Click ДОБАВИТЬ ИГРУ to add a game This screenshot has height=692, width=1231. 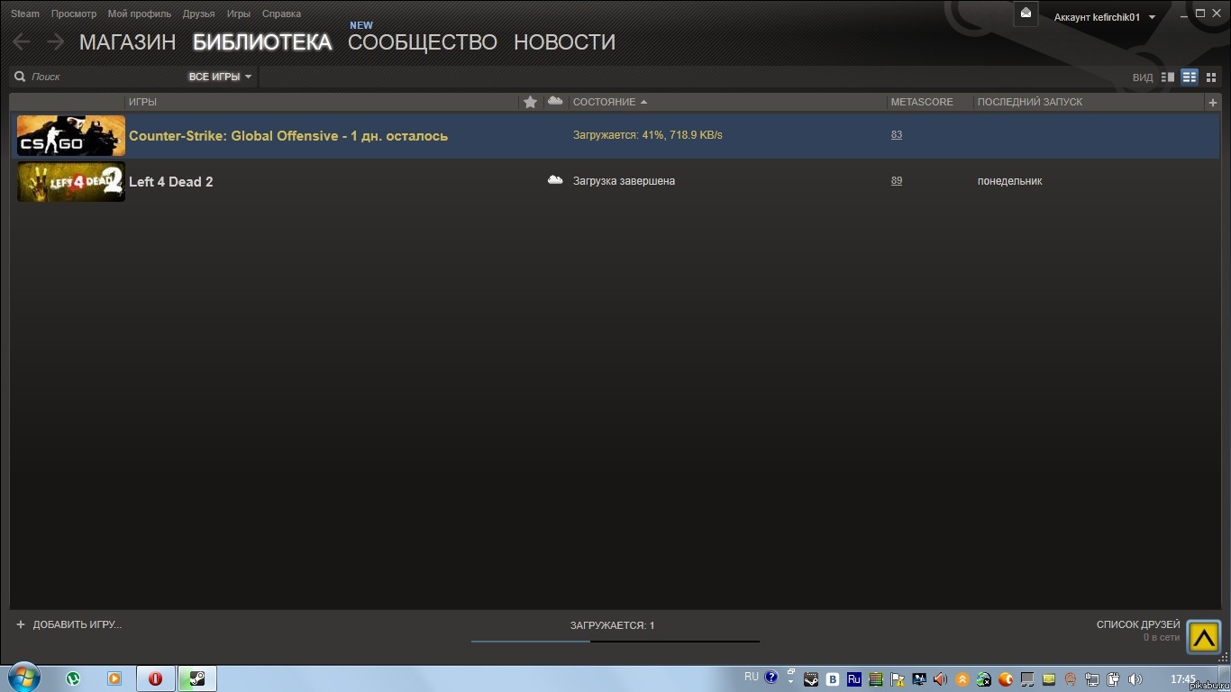click(78, 624)
